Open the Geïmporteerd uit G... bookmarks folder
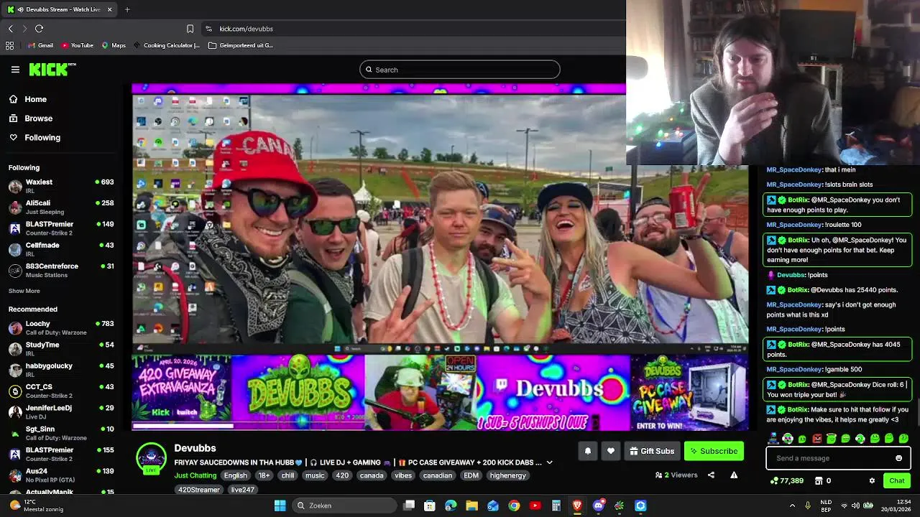Screen dimensions: 920x517 tap(241, 45)
